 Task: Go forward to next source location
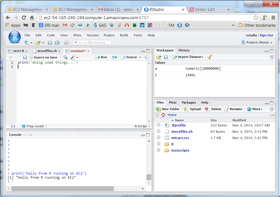16,57
